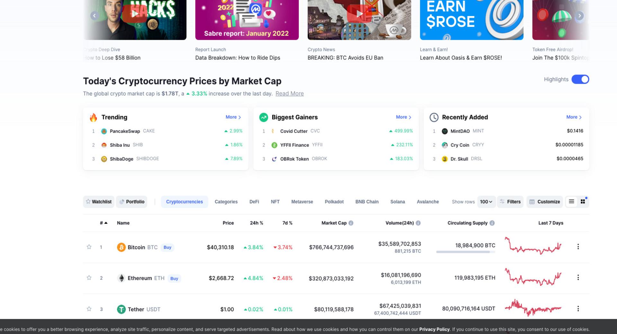Toggle the Highlights switch off
This screenshot has height=334, width=617.
pos(580,79)
